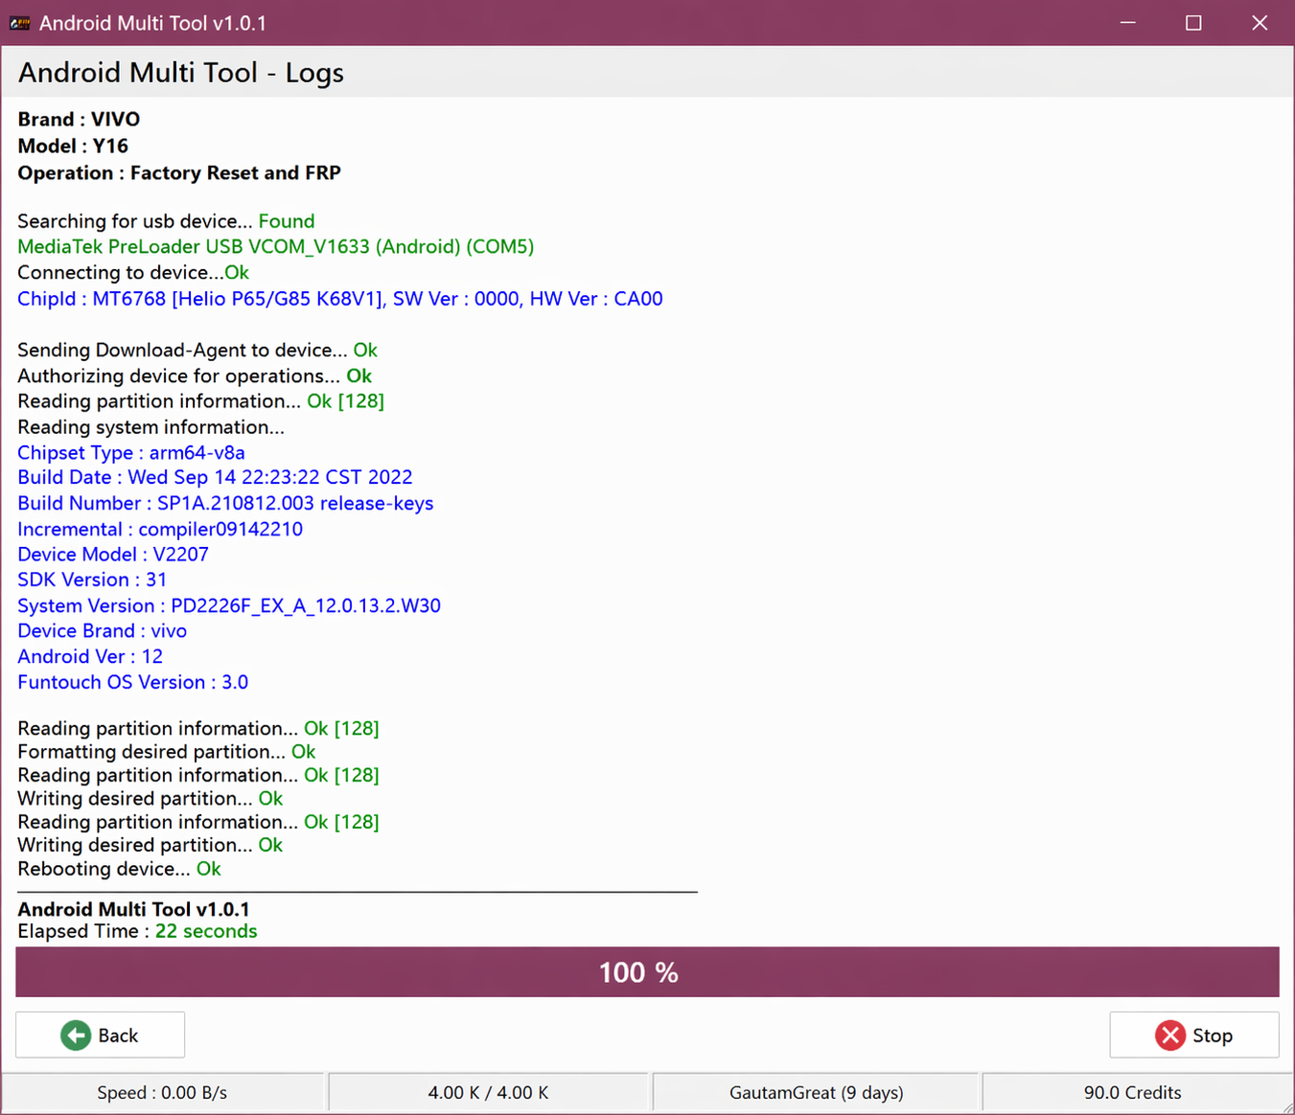Click the Sending Download-Agent to device line
This screenshot has width=1295, height=1115.
coord(197,351)
